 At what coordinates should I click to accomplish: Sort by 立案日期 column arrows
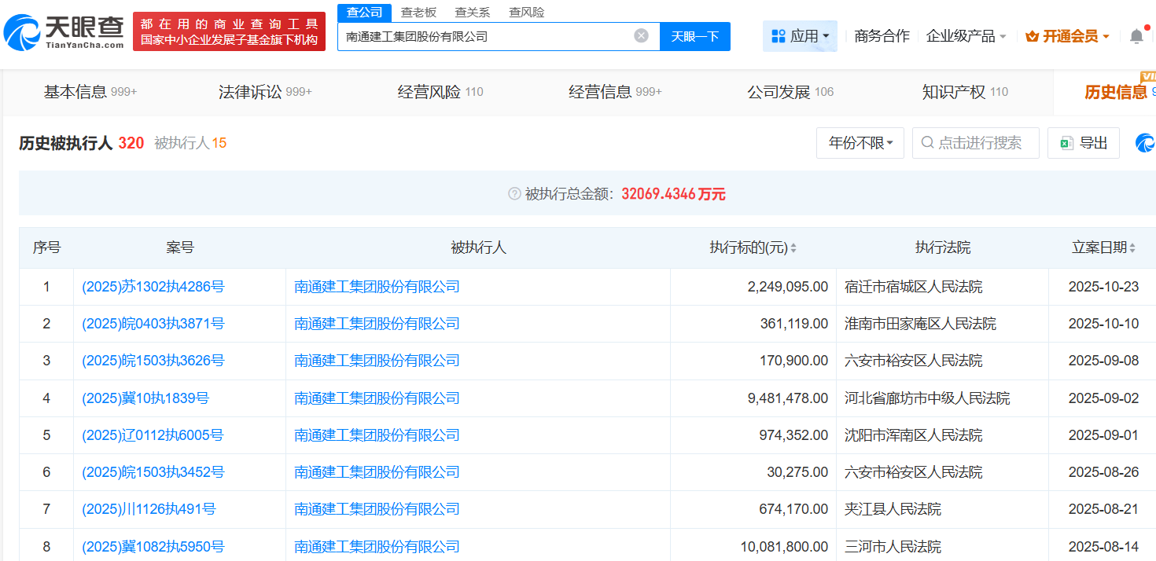point(1132,248)
